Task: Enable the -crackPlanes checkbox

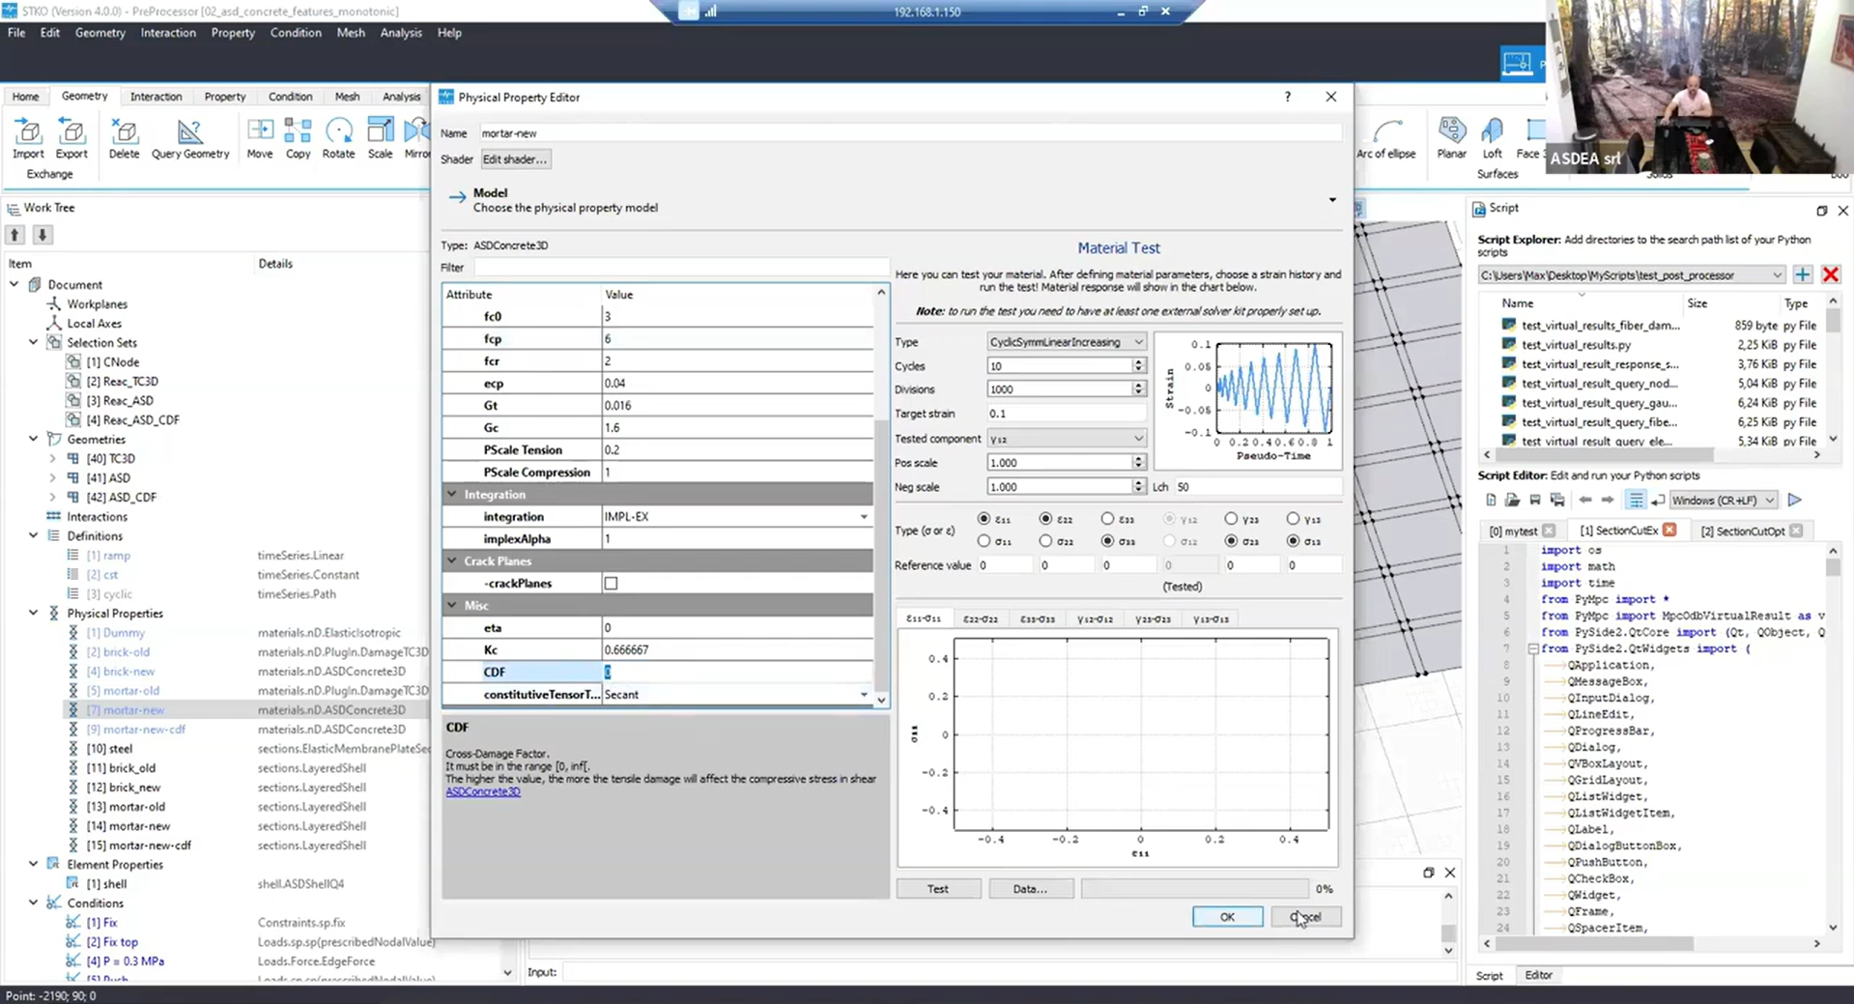Action: [x=611, y=584]
